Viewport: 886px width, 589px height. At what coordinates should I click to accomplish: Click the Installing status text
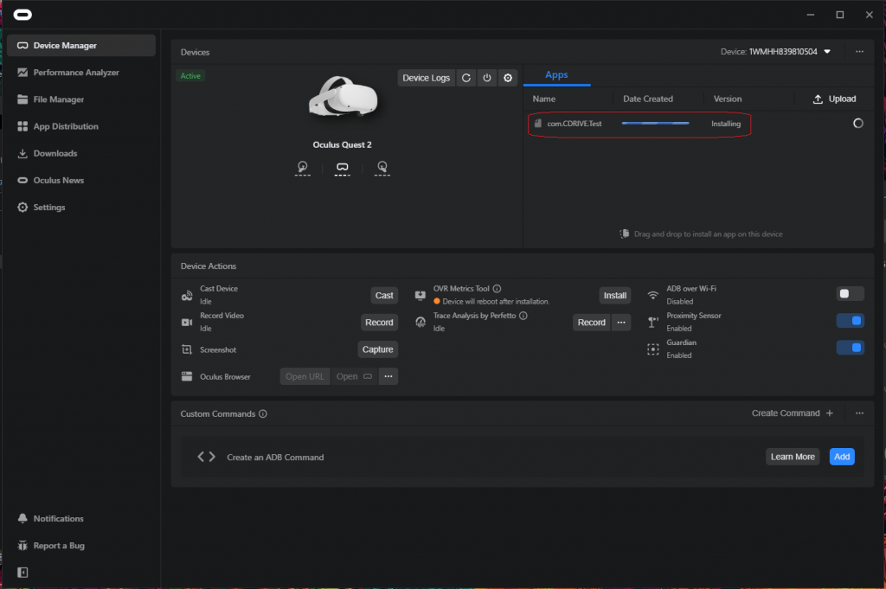point(726,124)
